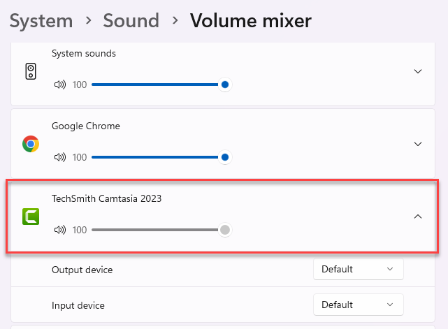Mute the System sounds volume speaker icon
Screen dimensions: 448x329
[x=59, y=85]
